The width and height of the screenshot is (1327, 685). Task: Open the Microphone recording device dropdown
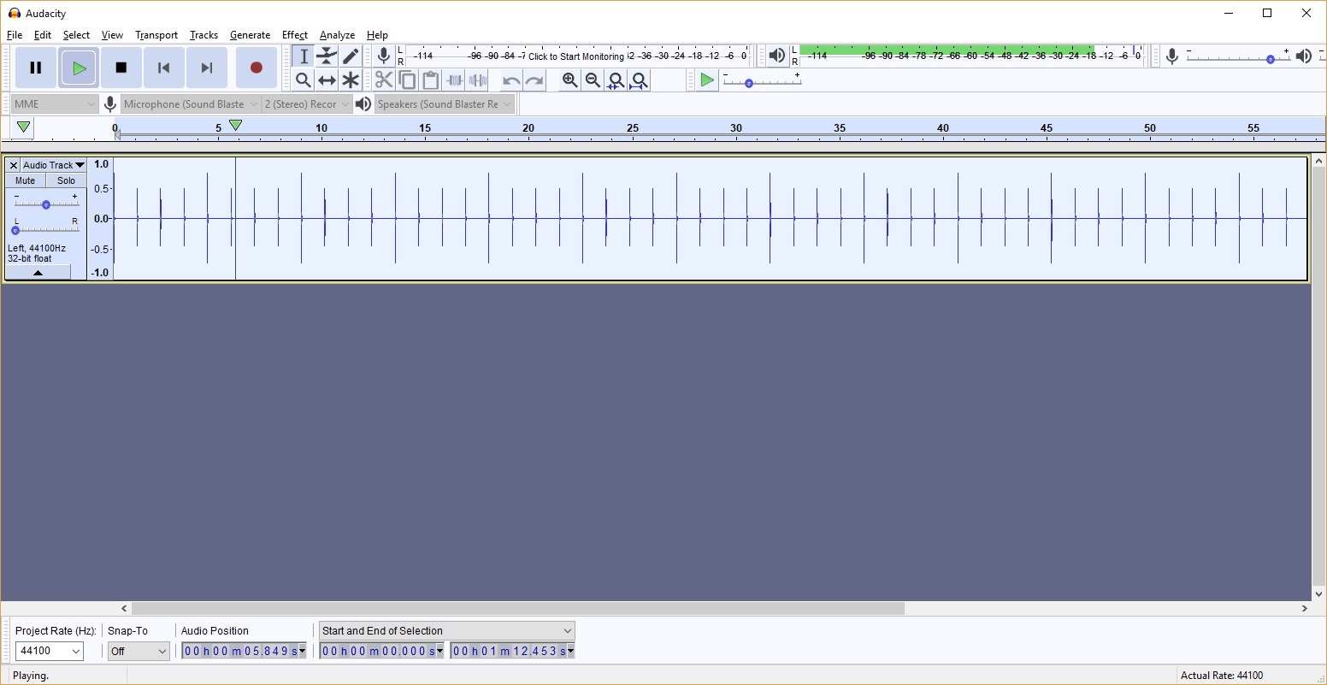tap(191, 104)
